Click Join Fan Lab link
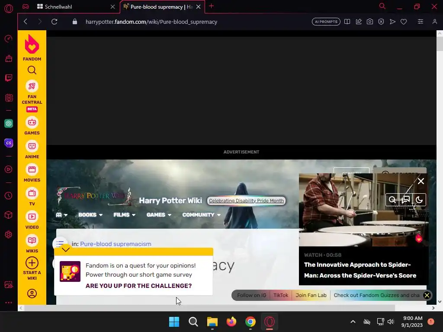 click(311, 295)
